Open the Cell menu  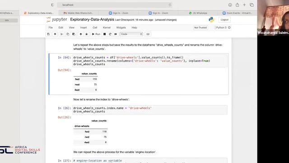click(x=95, y=28)
